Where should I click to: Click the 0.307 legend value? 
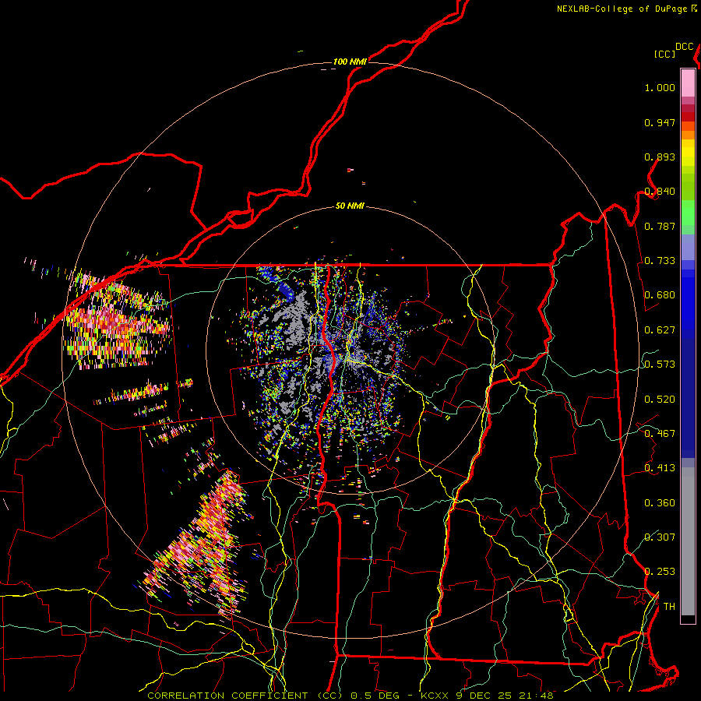coord(660,537)
